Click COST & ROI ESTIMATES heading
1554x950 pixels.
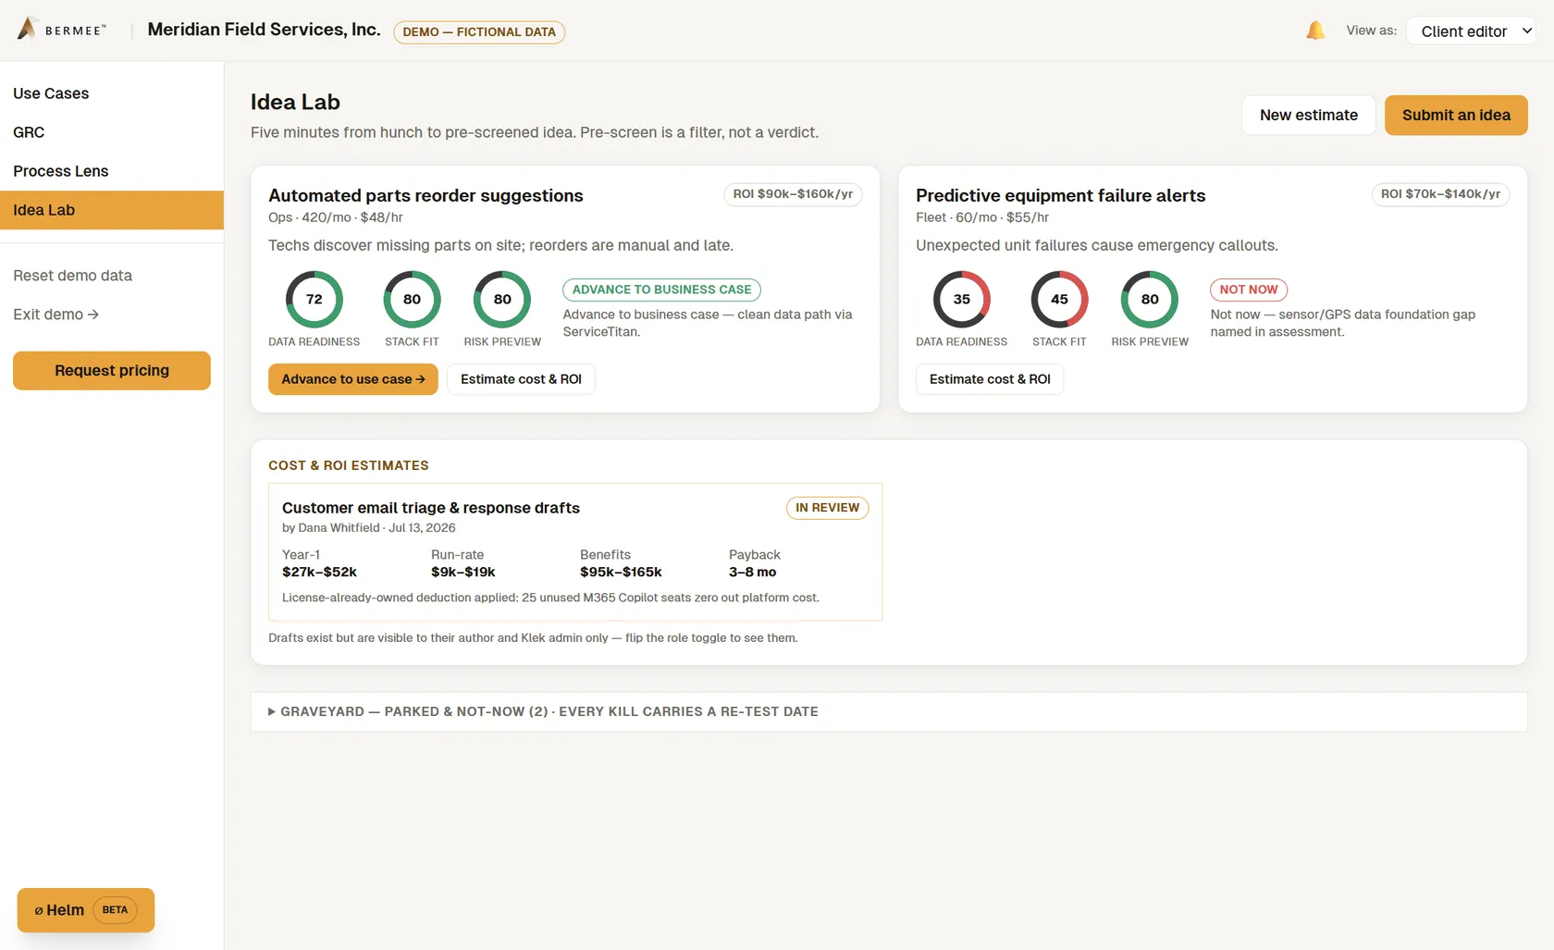(349, 465)
